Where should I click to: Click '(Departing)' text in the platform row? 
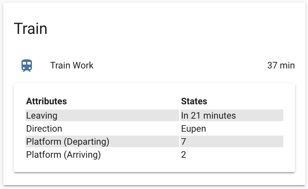(87, 142)
